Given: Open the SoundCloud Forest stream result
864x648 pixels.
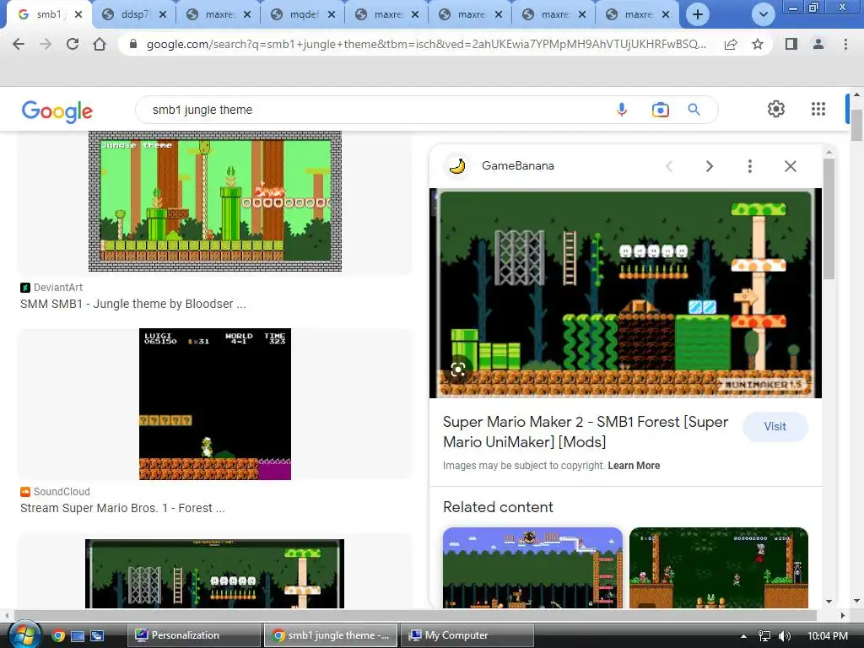Looking at the screenshot, I should (x=122, y=508).
